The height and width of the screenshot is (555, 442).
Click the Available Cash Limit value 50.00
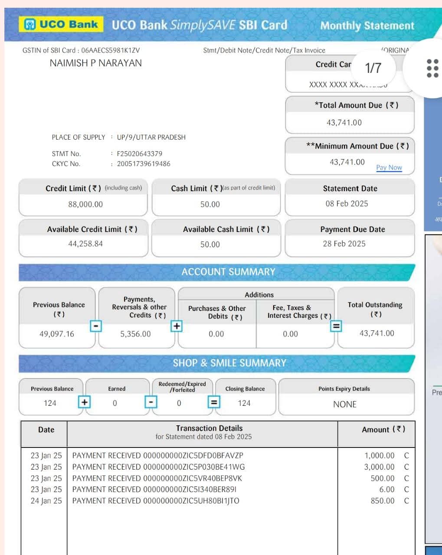[x=210, y=245]
